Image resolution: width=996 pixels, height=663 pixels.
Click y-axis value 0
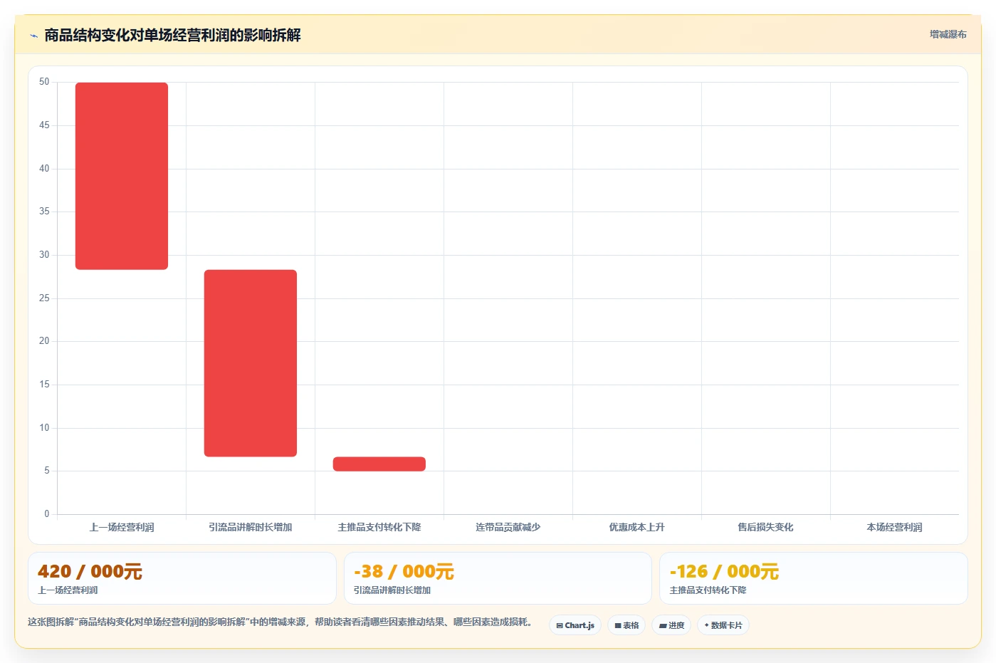tap(47, 513)
